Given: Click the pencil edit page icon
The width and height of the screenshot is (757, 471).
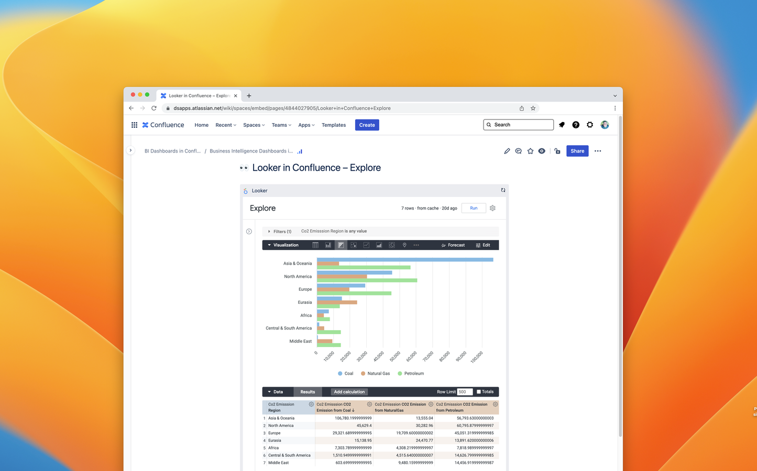Looking at the screenshot, I should point(507,151).
